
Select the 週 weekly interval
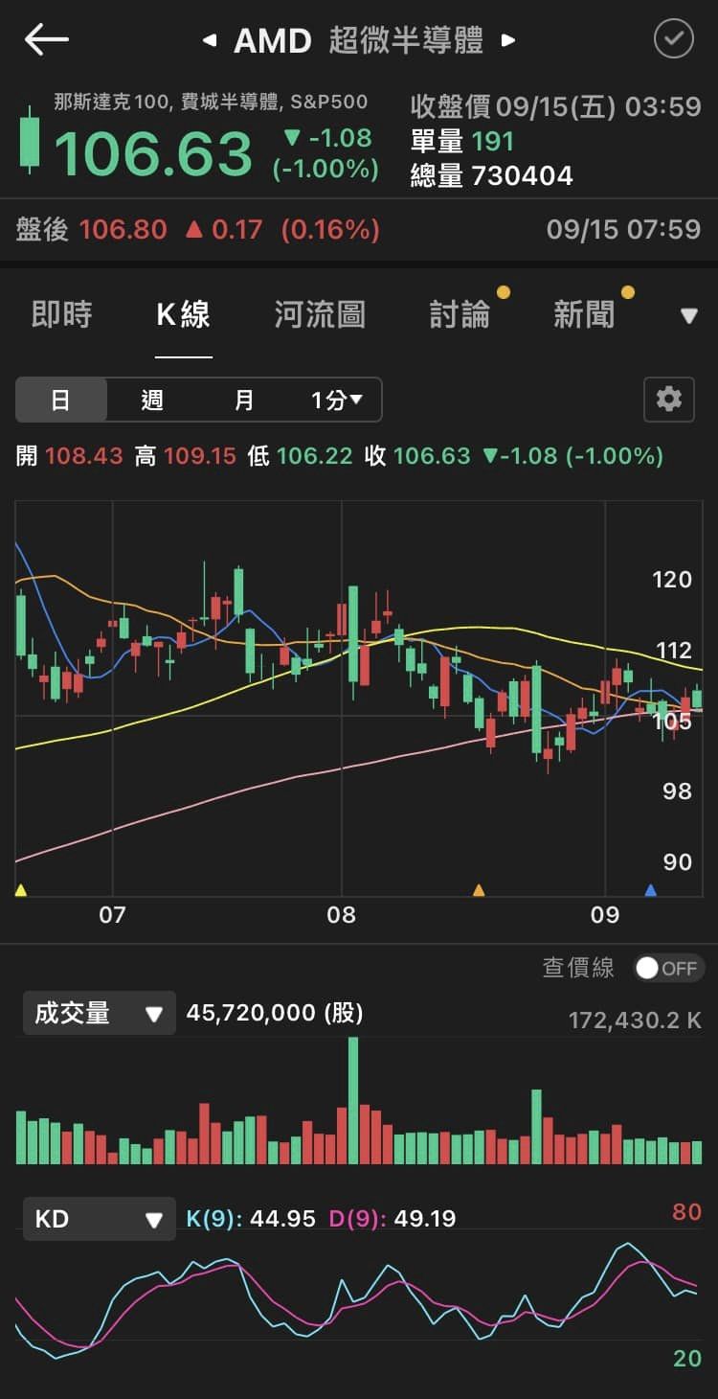click(x=152, y=400)
